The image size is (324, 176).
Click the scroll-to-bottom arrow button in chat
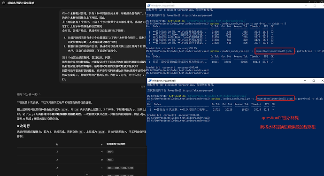click(x=87, y=174)
